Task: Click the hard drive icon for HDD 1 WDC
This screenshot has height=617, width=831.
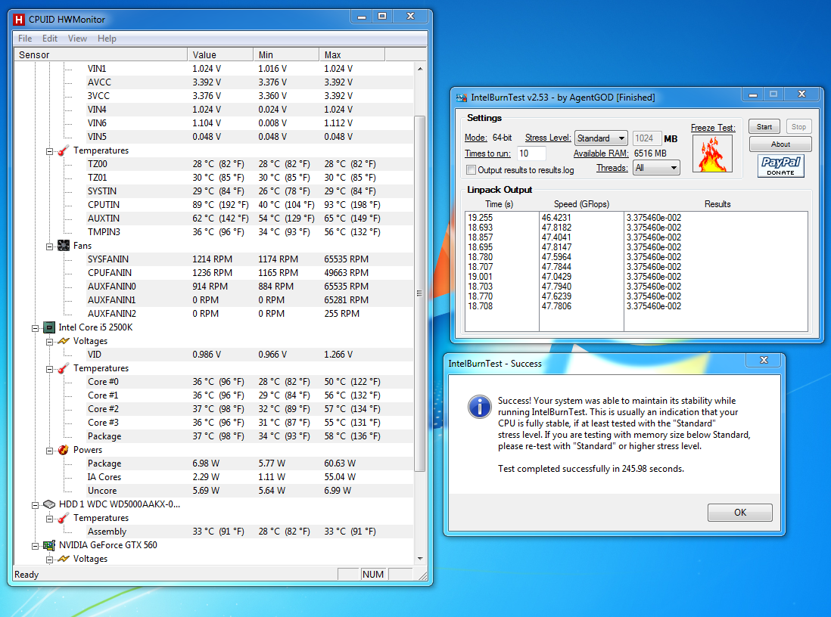Action: pyautogui.click(x=49, y=504)
